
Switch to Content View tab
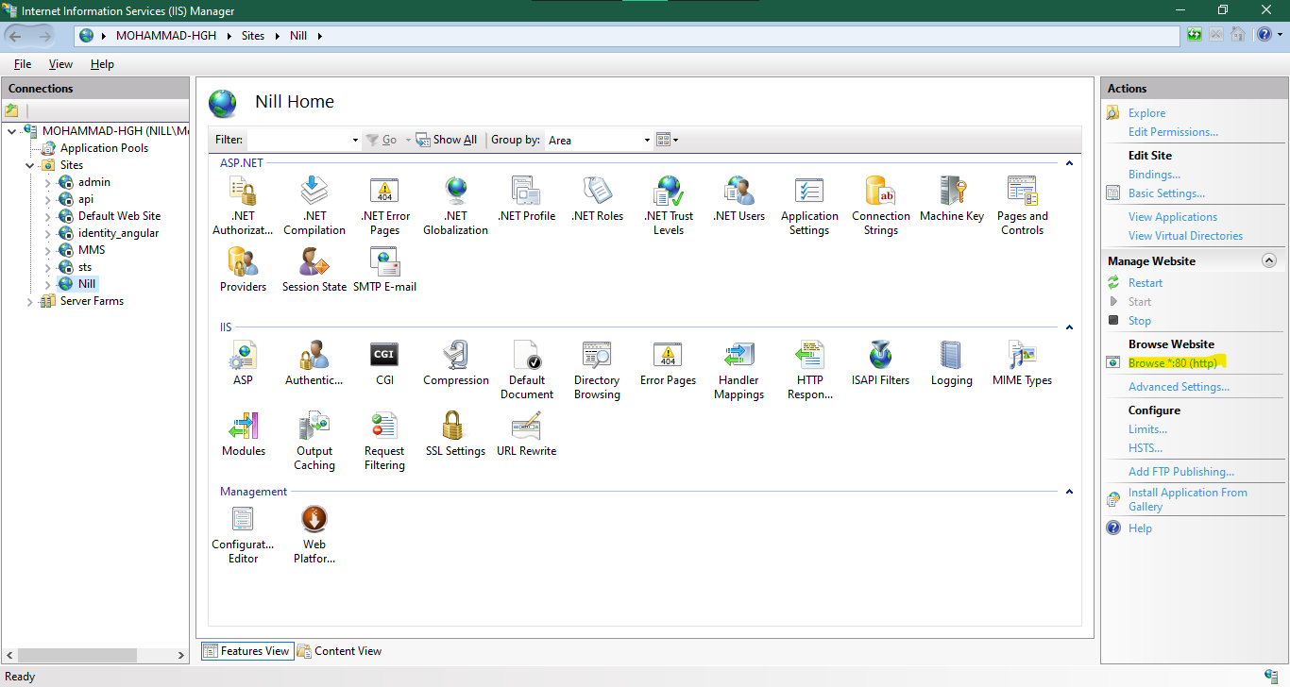tap(339, 651)
